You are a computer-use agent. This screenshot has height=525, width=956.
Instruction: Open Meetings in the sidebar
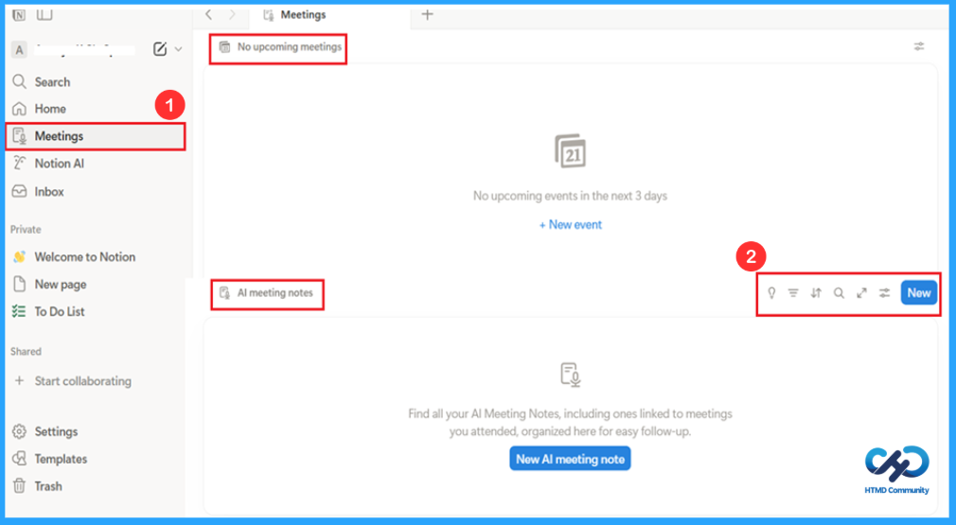(96, 136)
